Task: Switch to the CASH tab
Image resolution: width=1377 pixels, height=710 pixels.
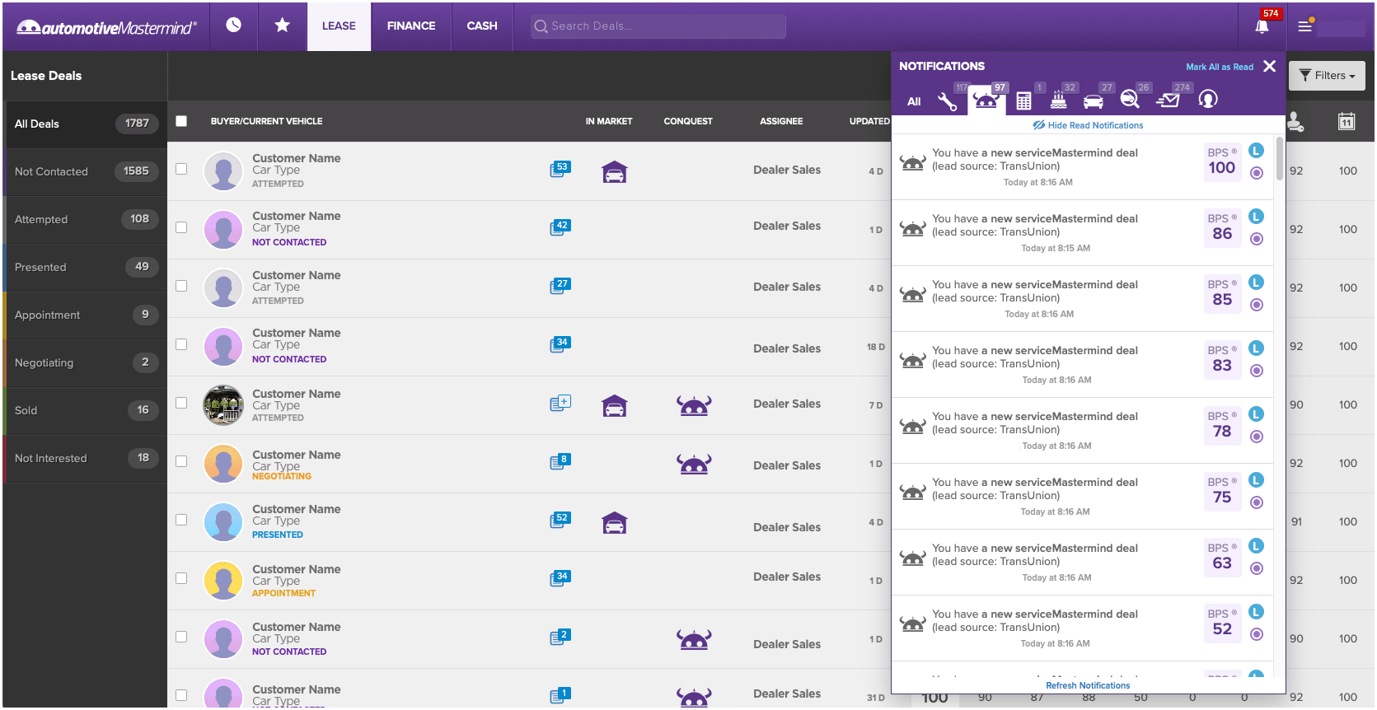Action: 482,26
